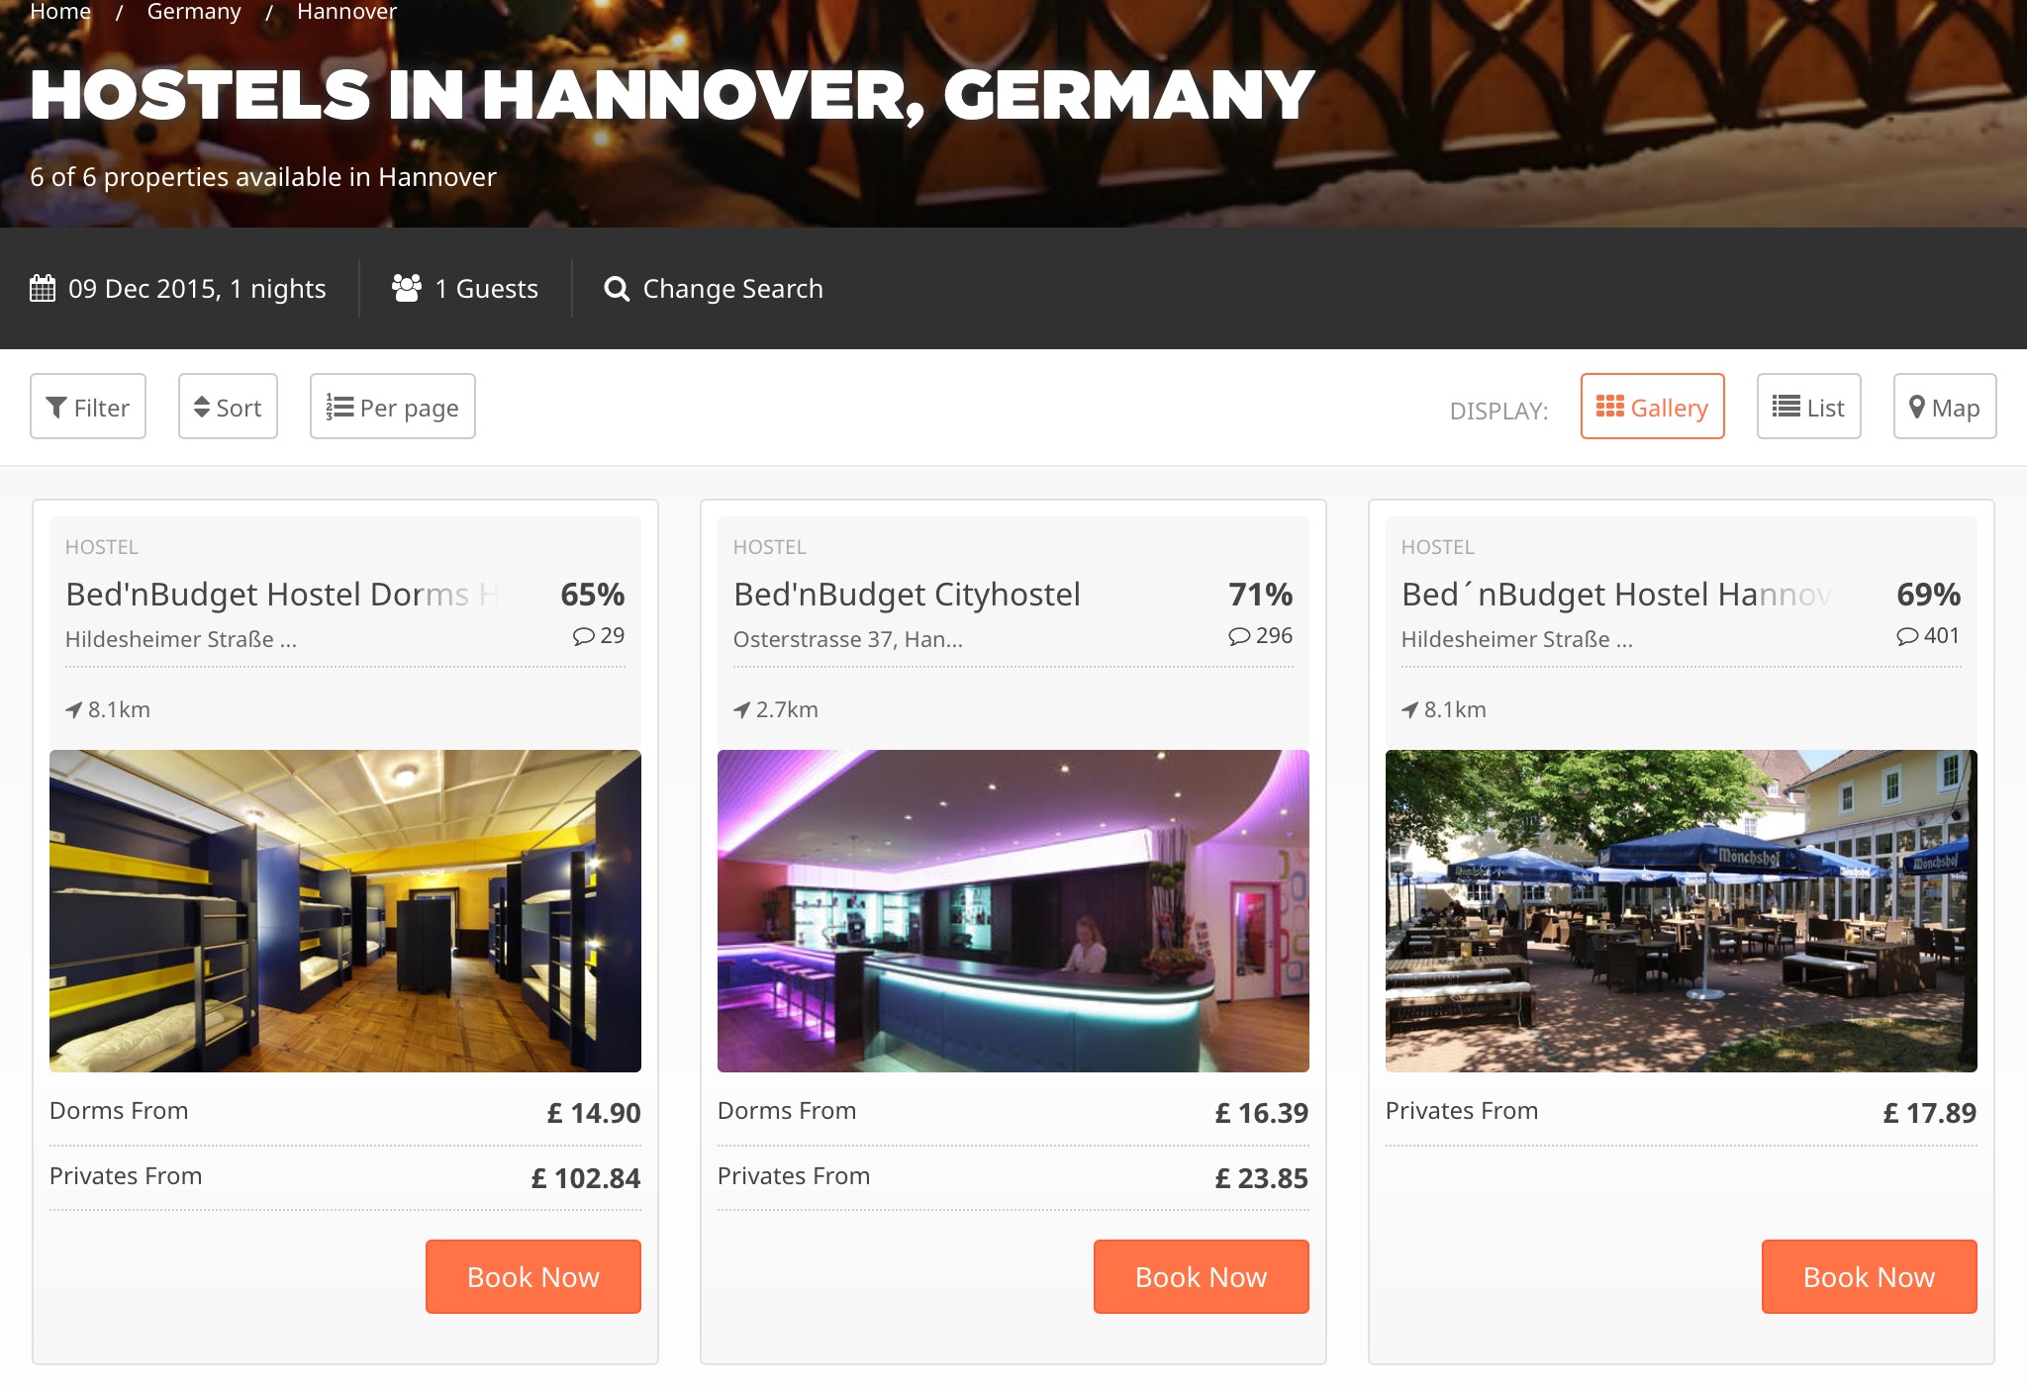2027x1386 pixels.
Task: Click the review bubble icon next to 401
Action: point(1907,636)
